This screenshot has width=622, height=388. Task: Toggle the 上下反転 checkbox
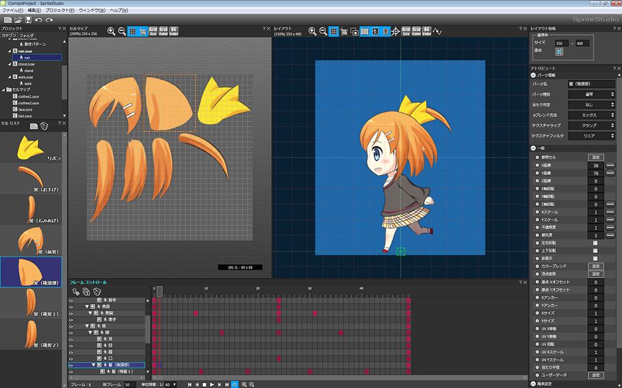click(x=595, y=250)
